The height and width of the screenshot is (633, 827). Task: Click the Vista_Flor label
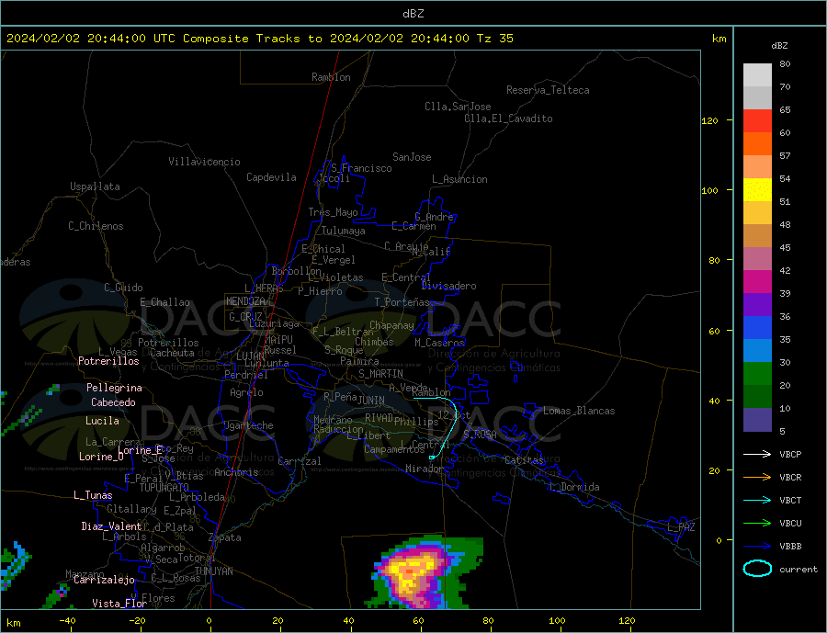click(119, 604)
